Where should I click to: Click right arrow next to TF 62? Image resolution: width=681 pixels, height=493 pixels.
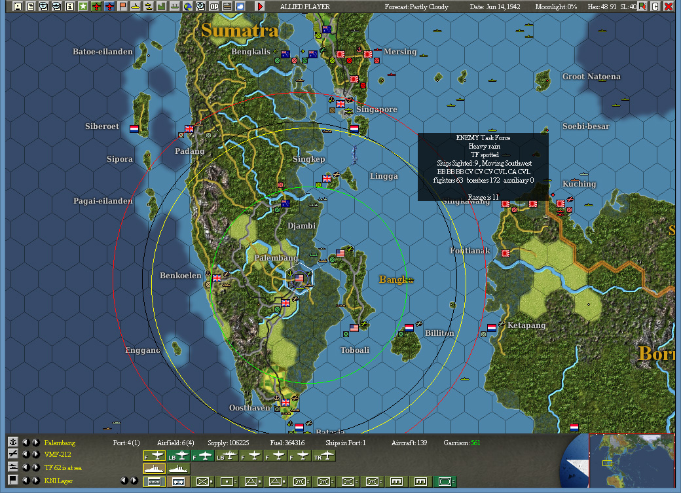35,467
